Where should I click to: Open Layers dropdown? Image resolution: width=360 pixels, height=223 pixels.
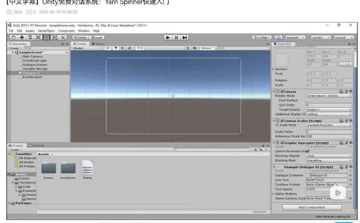tap(321, 37)
